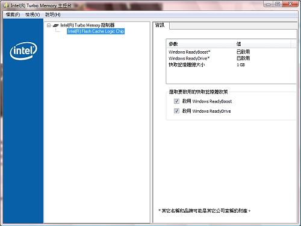Open the 檔案(F) menu
The height and width of the screenshot is (226, 301).
point(13,14)
